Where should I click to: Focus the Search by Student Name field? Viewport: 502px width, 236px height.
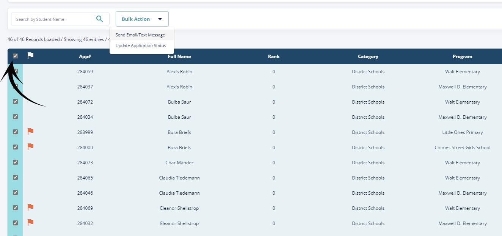(53, 19)
